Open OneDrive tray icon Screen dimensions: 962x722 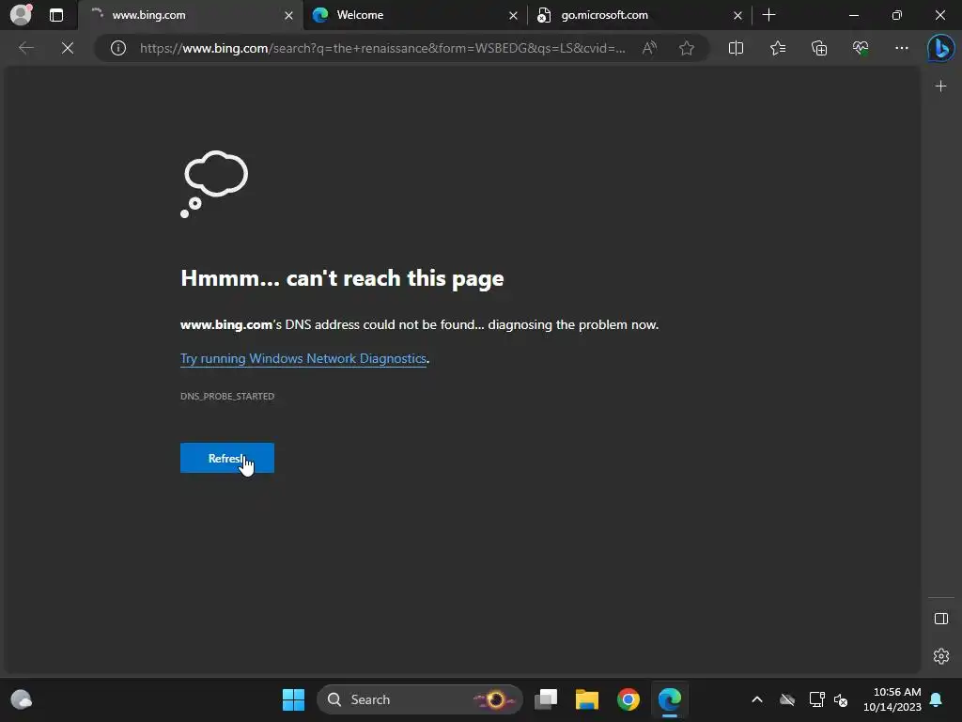click(787, 699)
